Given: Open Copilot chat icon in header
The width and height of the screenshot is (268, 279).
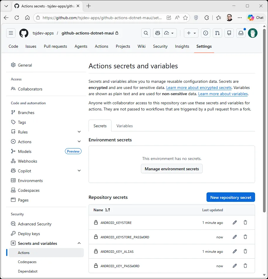Looking at the screenshot, I should click(158, 33).
